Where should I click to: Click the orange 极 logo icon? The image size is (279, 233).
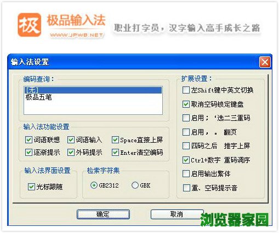coord(29,25)
